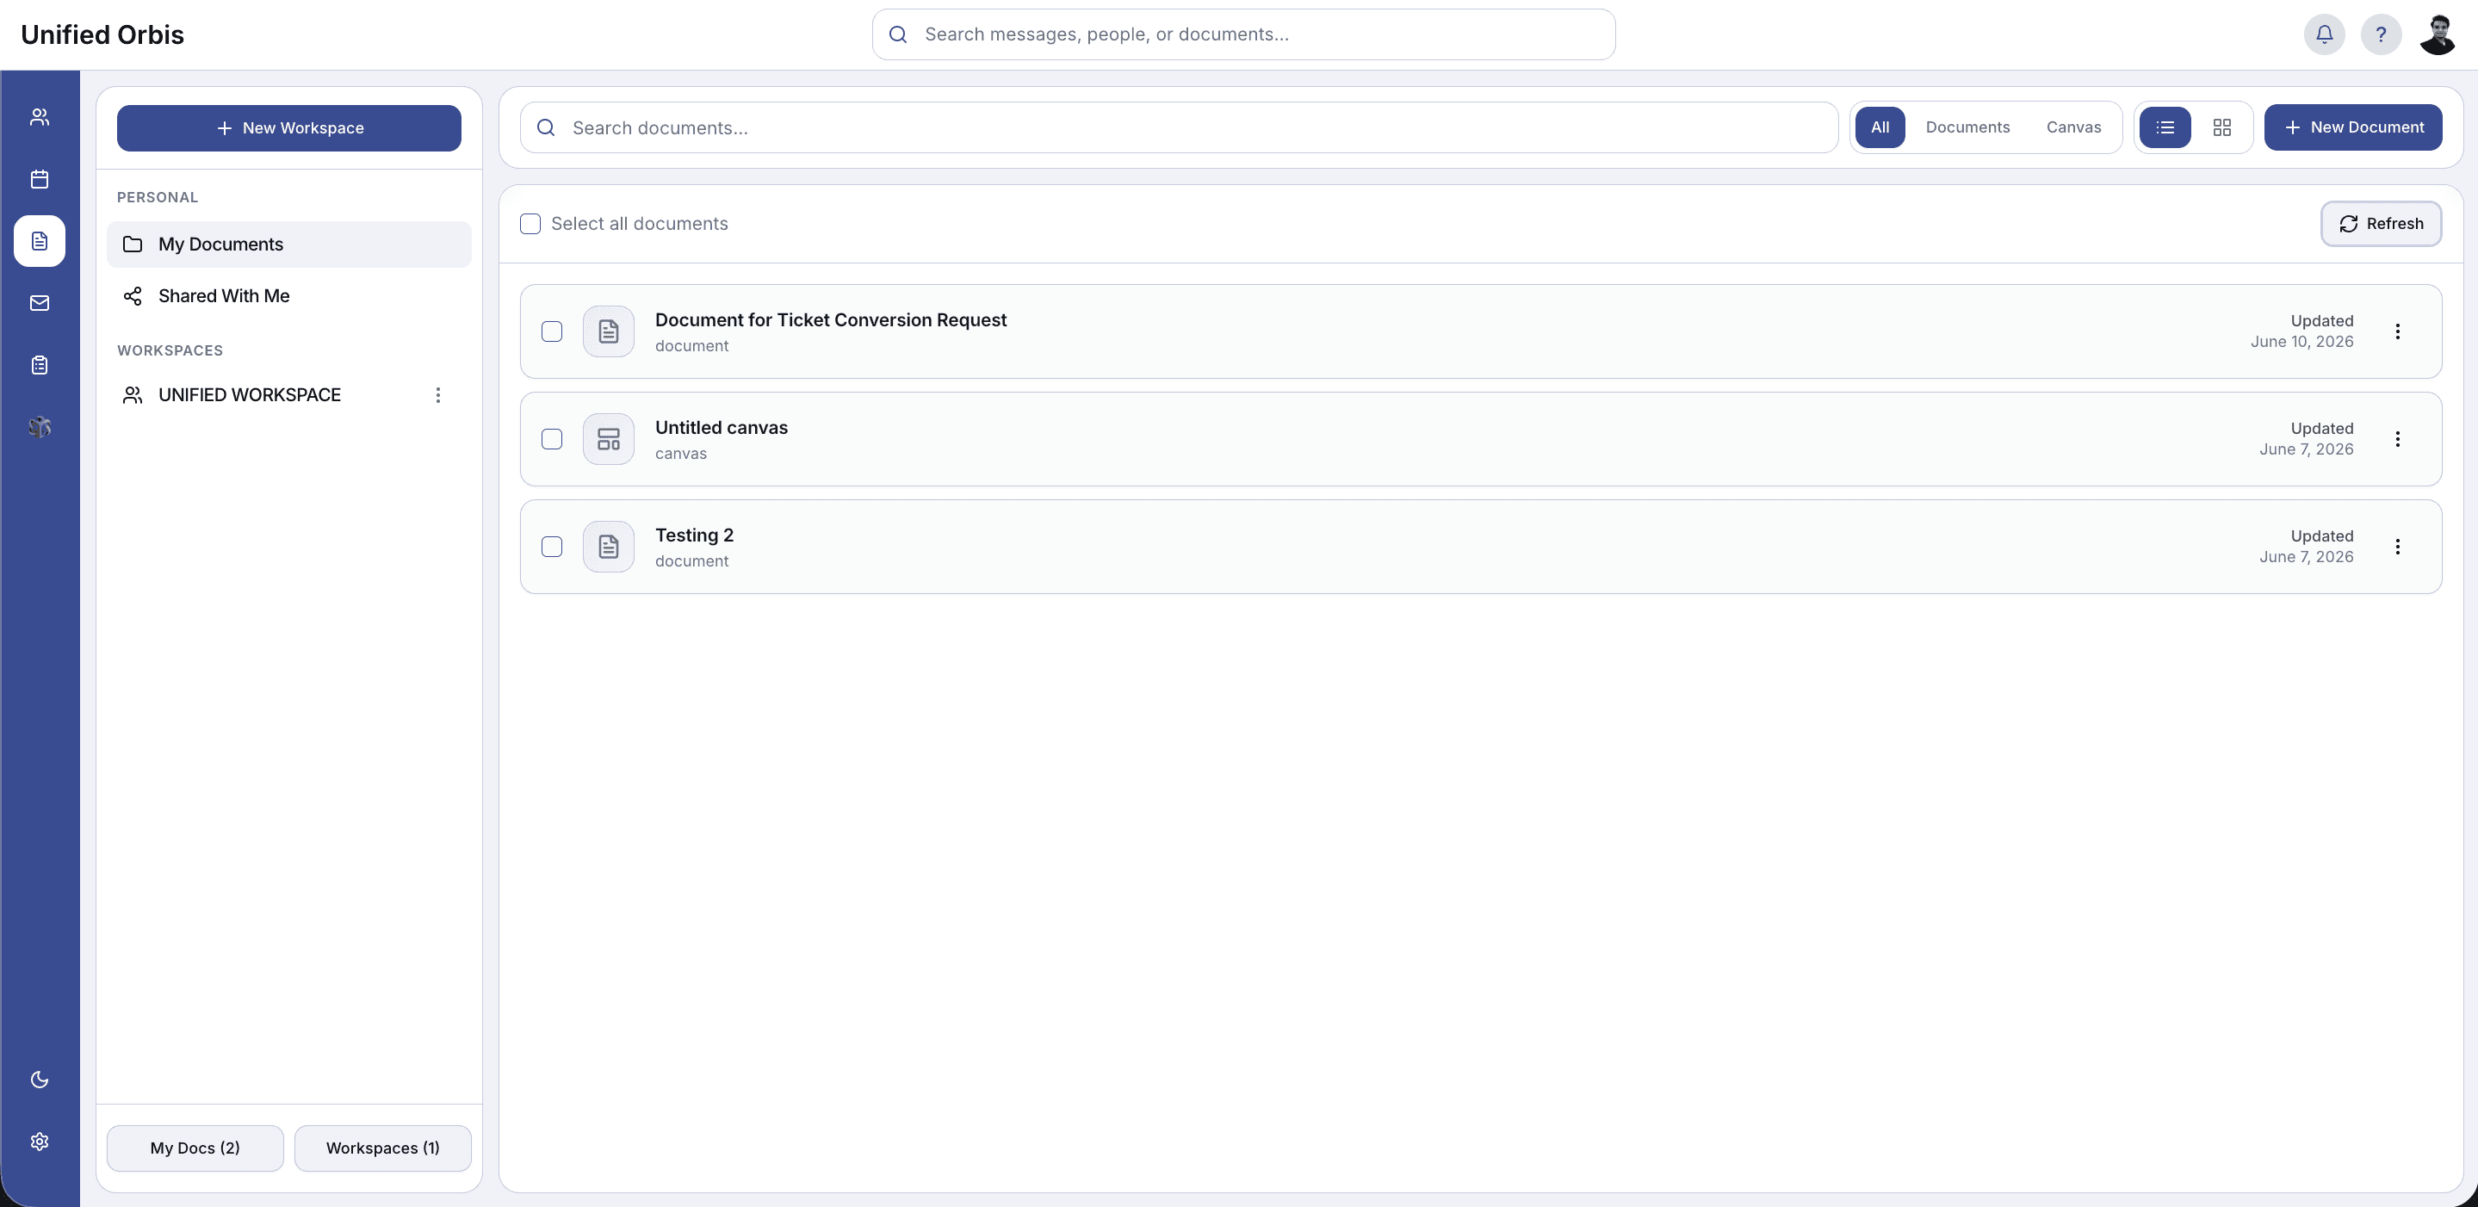Screen dimensions: 2478x1207
Task: Open more options for Ticket Conversion Request document
Action: click(2397, 331)
